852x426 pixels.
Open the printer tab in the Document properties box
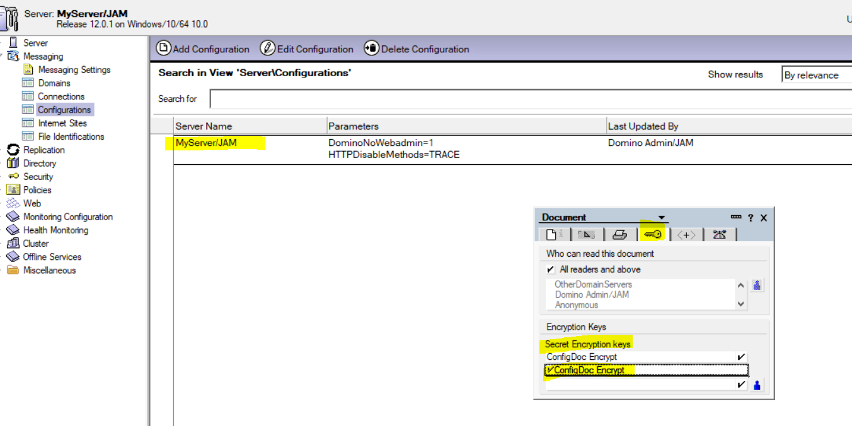[x=619, y=235]
